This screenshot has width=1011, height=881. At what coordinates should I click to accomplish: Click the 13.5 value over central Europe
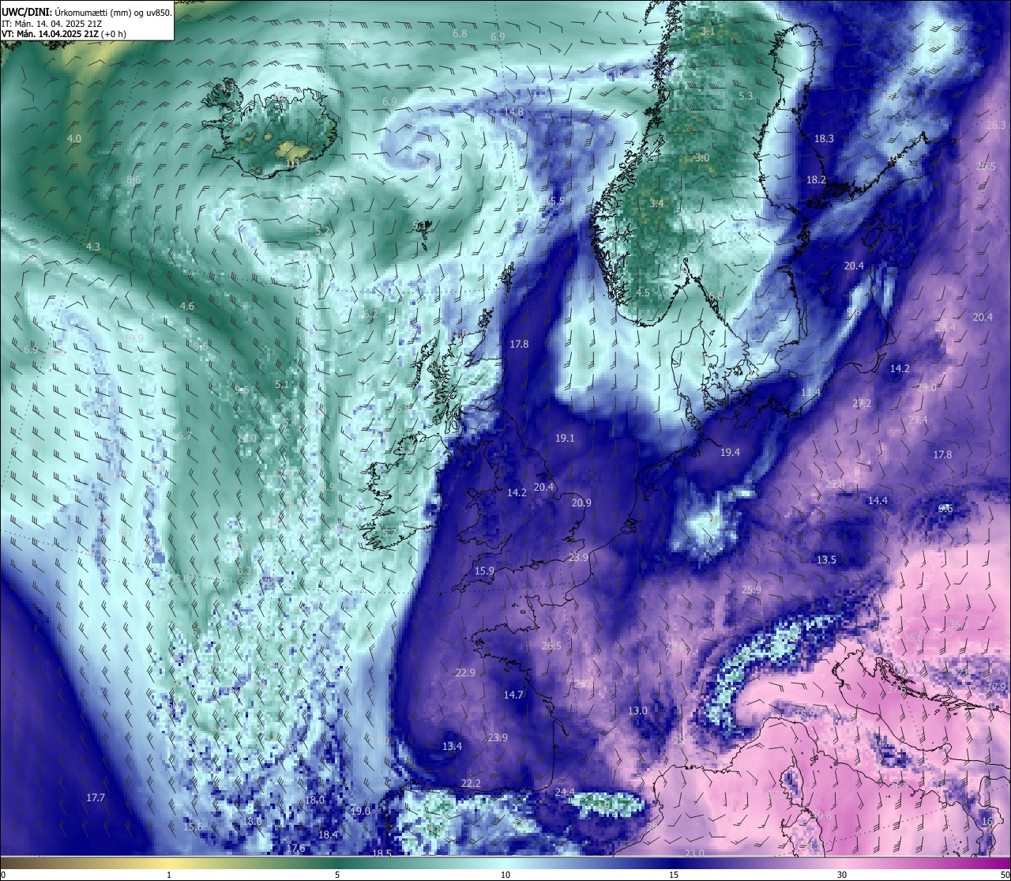click(x=826, y=559)
